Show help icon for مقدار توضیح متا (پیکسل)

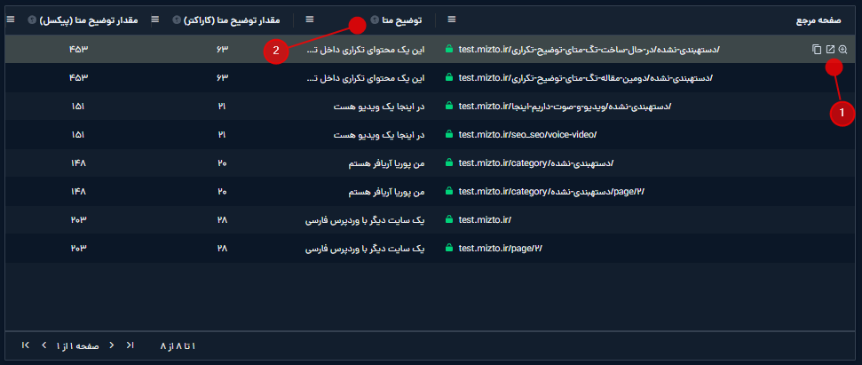32,20
